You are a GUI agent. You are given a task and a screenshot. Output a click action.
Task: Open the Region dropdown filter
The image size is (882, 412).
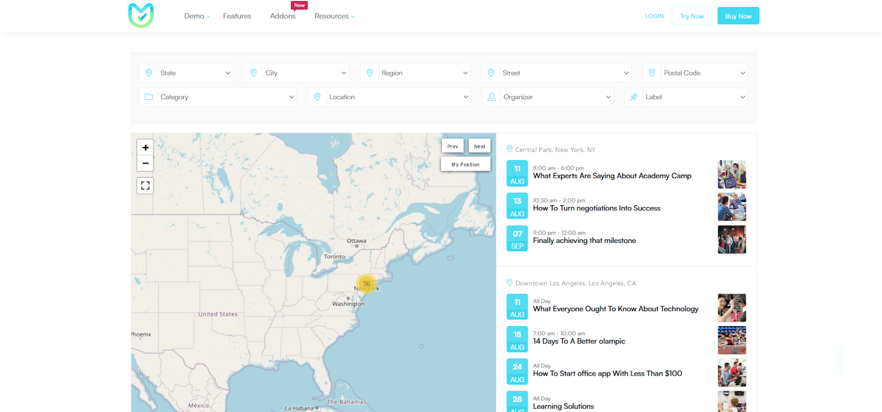tap(424, 73)
